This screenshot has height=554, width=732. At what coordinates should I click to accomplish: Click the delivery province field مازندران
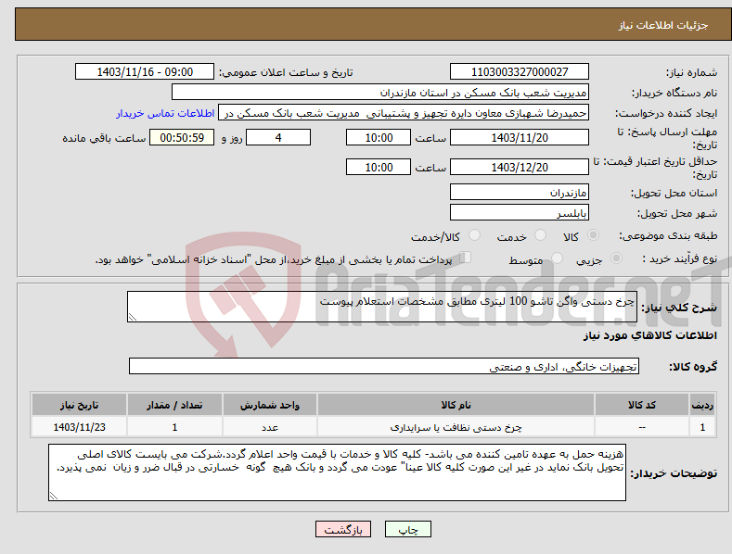tap(520, 192)
